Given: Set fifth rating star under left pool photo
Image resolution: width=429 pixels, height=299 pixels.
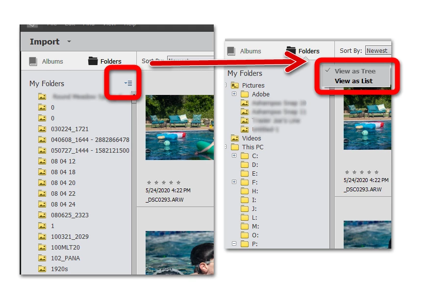Looking at the screenshot, I should (x=178, y=183).
